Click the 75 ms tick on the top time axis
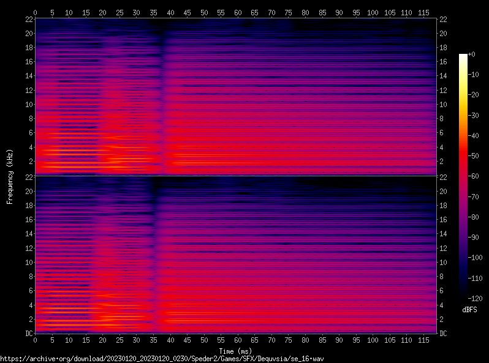 pyautogui.click(x=289, y=12)
